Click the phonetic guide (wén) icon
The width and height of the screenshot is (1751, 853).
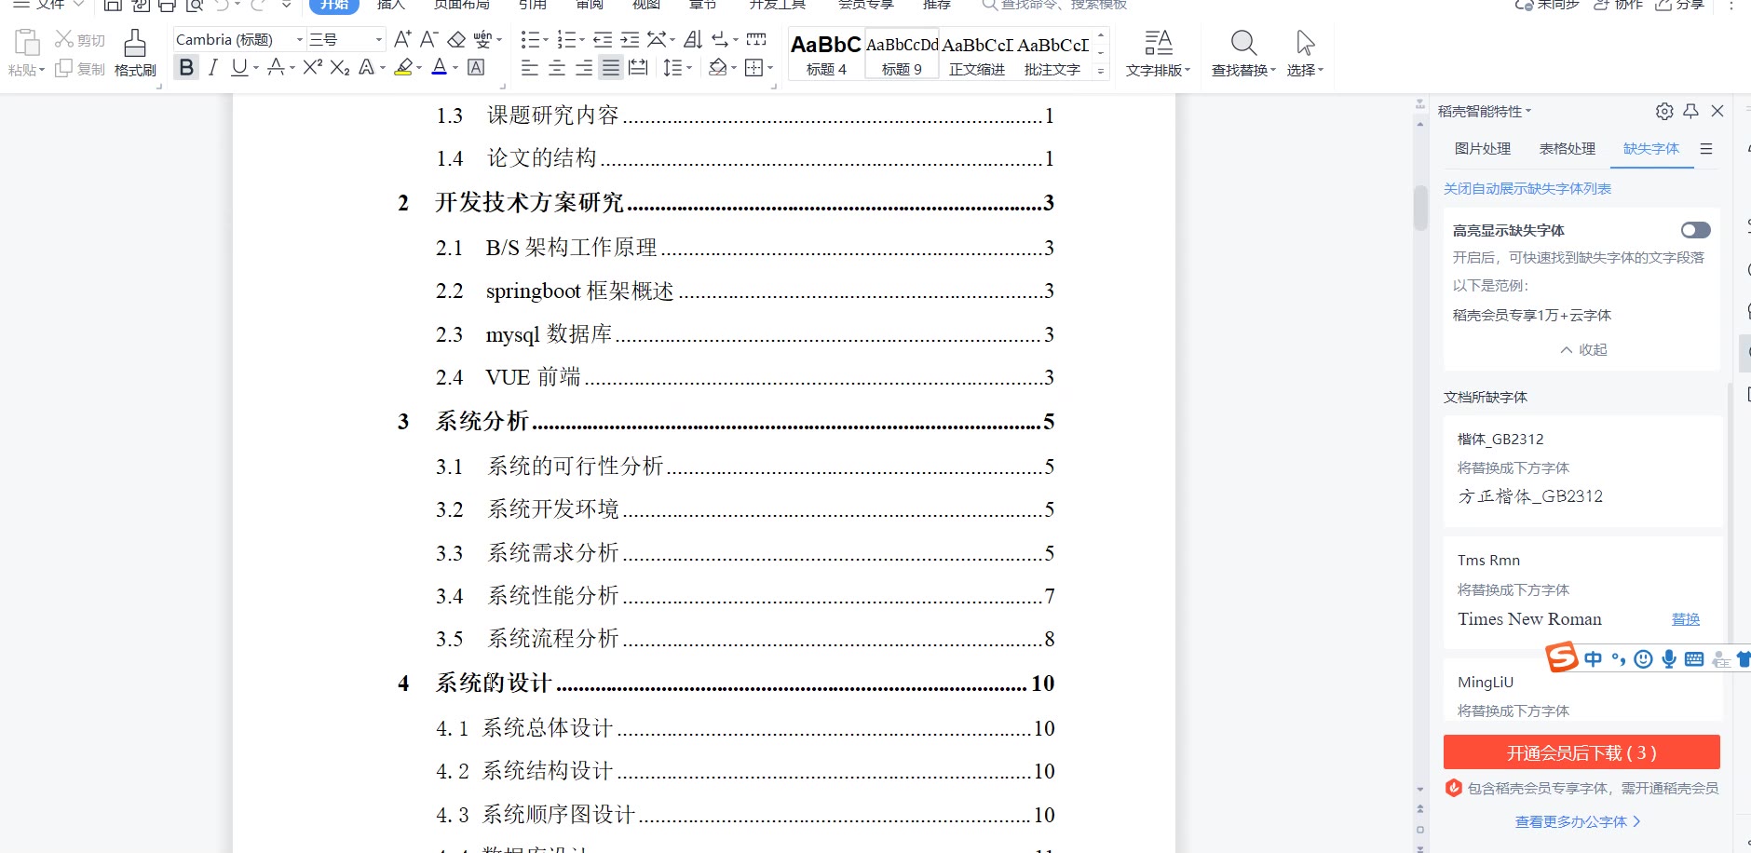[482, 39]
